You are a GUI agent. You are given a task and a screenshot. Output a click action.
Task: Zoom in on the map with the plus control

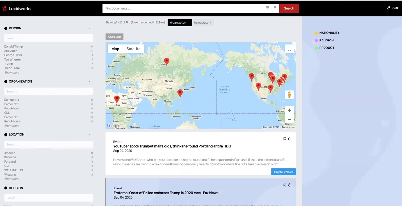pyautogui.click(x=289, y=110)
